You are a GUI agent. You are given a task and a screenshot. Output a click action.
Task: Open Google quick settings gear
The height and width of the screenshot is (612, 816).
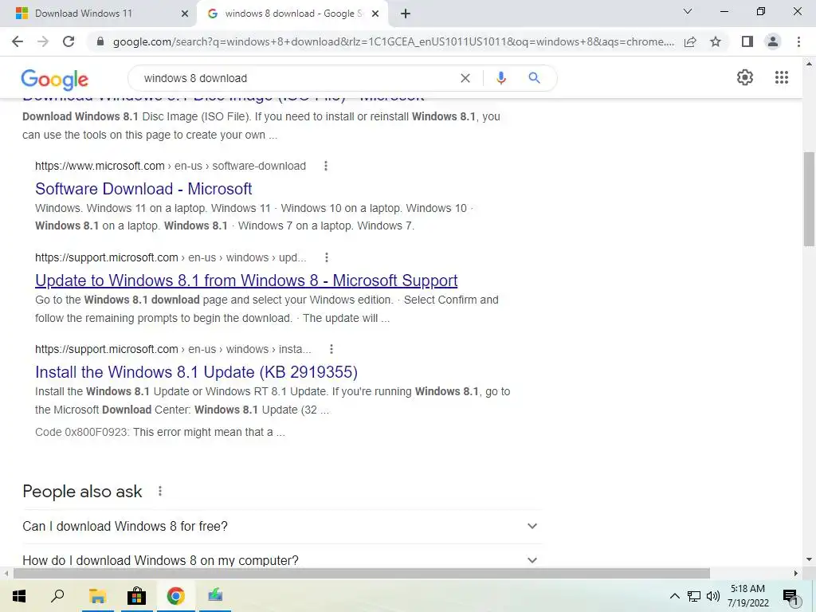745,77
